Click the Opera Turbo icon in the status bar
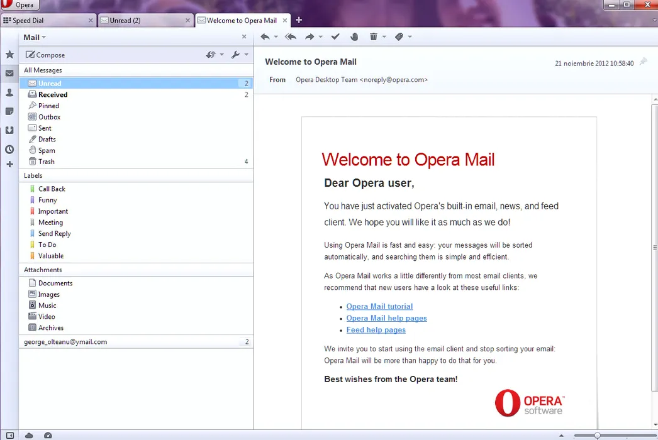 (48, 436)
